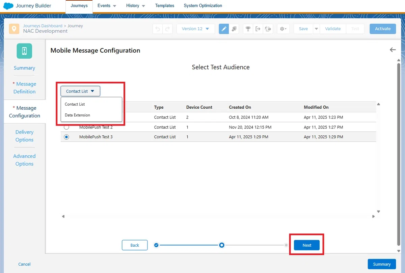Image resolution: width=405 pixels, height=273 pixels.
Task: Click the table scroll down arrow
Action: (x=378, y=212)
